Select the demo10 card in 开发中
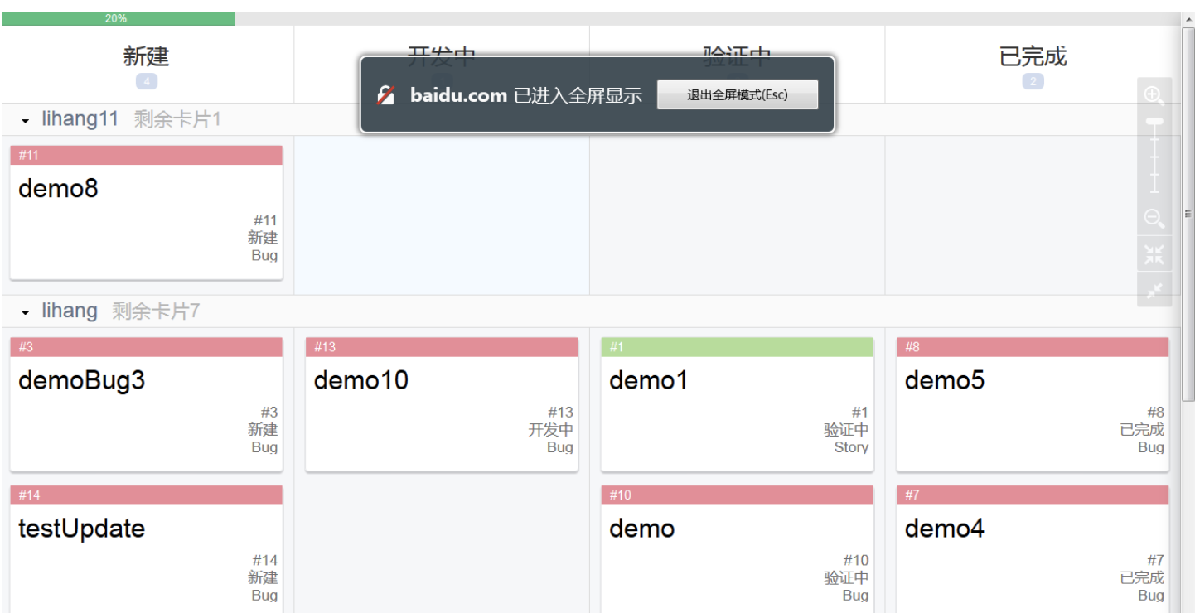Image resolution: width=1195 pixels, height=613 pixels. point(360,381)
